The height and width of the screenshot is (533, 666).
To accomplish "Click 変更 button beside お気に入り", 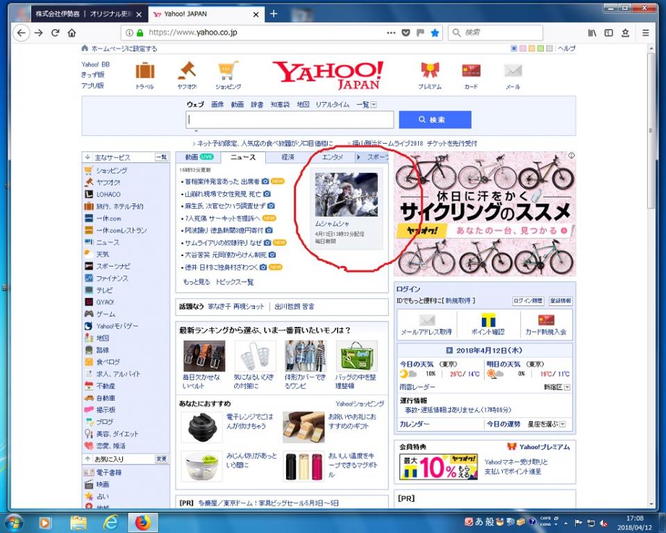I will click(x=161, y=459).
